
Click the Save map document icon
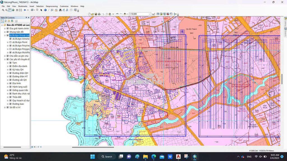[96, 14]
